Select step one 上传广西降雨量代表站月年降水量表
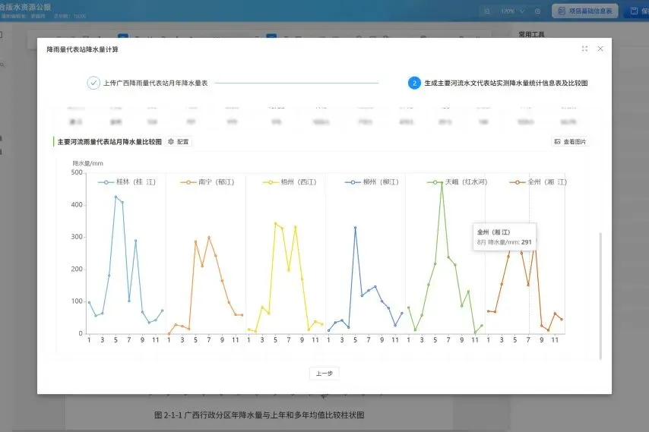Image resolution: width=649 pixels, height=432 pixels. click(147, 83)
